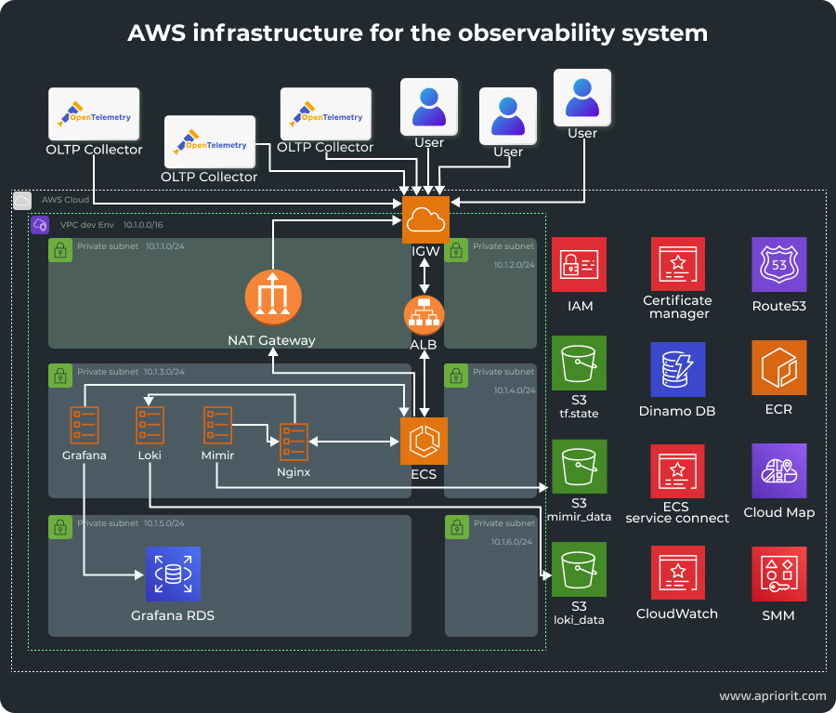
Task: Open the www.apriorit.com link
Action: 772,695
